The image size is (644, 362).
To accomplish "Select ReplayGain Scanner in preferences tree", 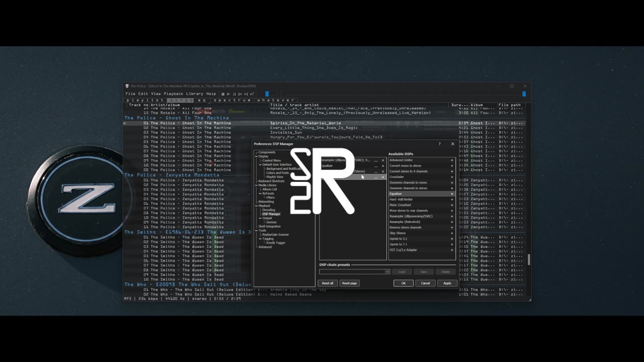I will point(276,234).
